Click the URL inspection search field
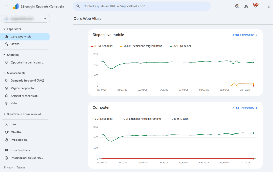The width and height of the screenshot is (273, 172). [x=141, y=6]
